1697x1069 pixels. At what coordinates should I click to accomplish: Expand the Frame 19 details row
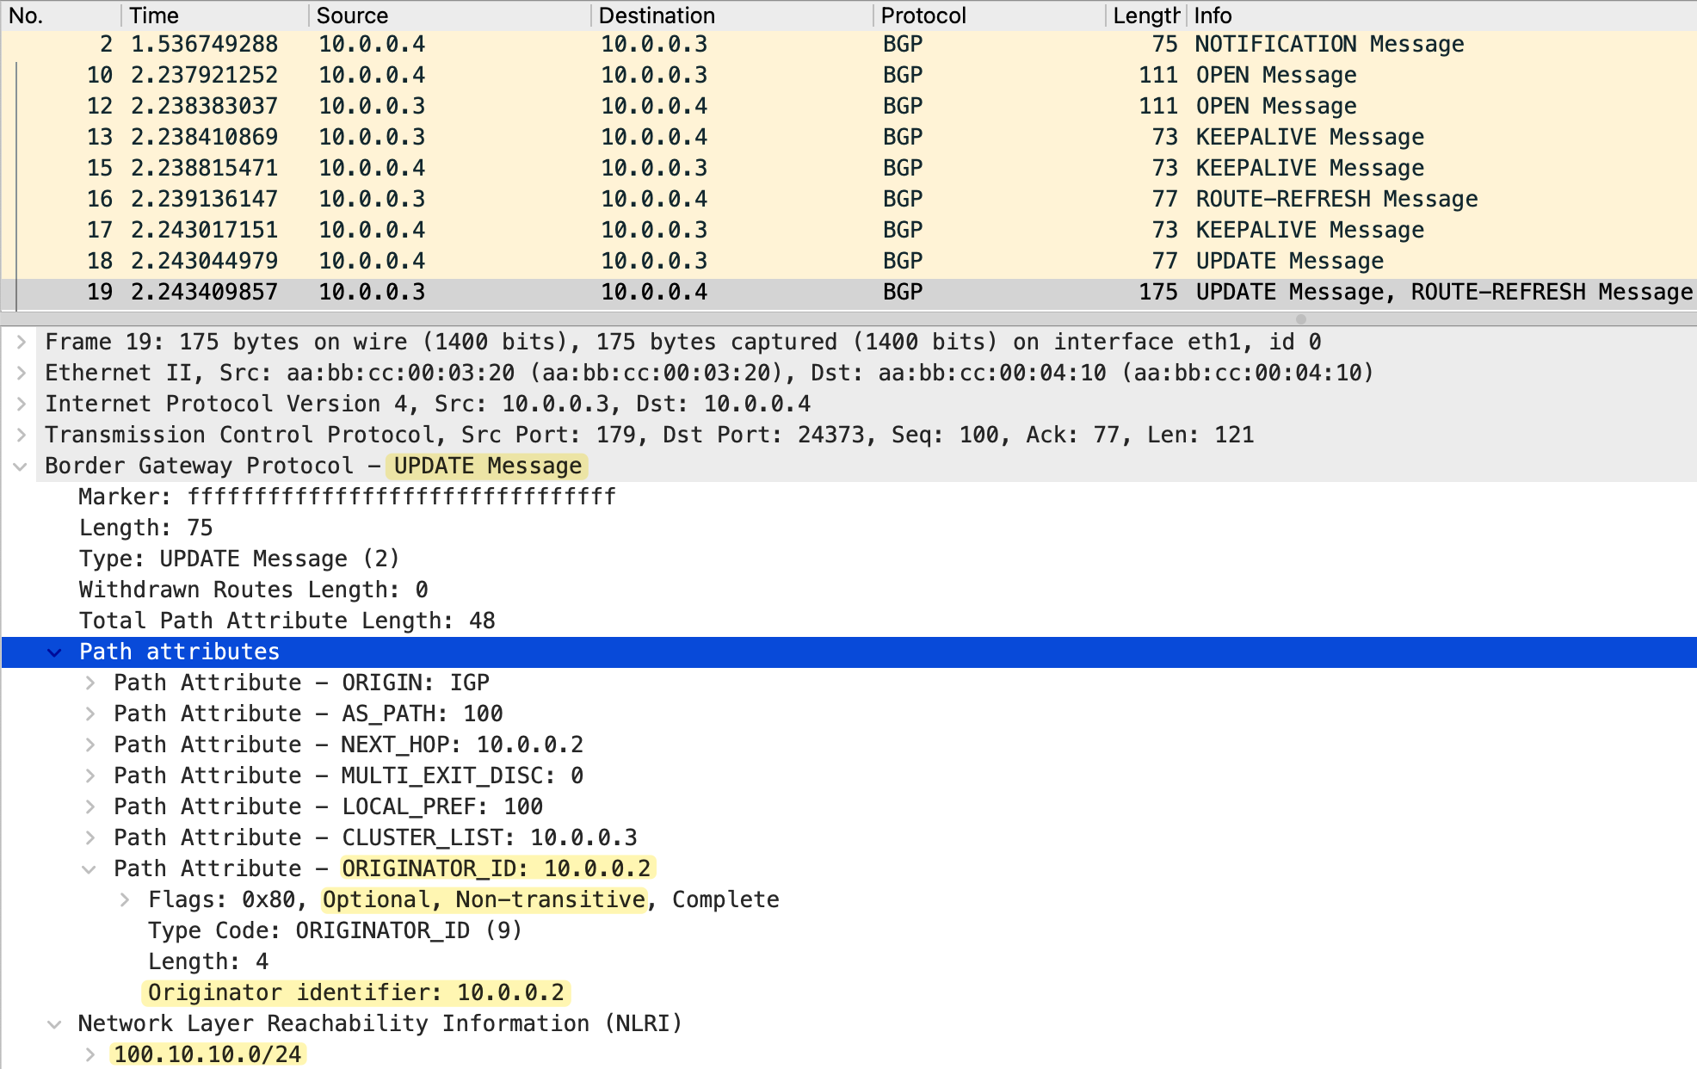(22, 342)
